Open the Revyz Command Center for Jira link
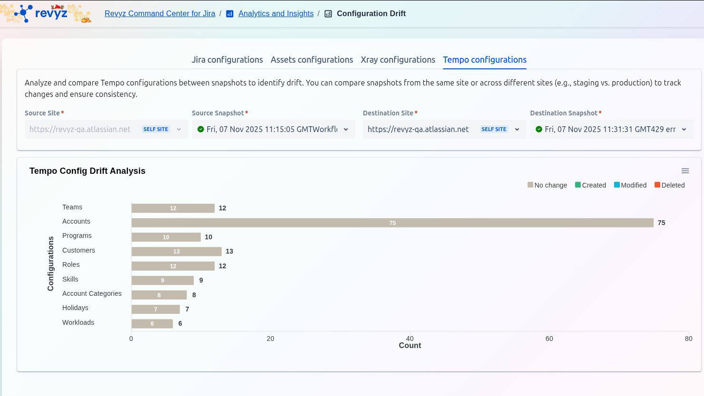The image size is (704, 396). click(160, 14)
